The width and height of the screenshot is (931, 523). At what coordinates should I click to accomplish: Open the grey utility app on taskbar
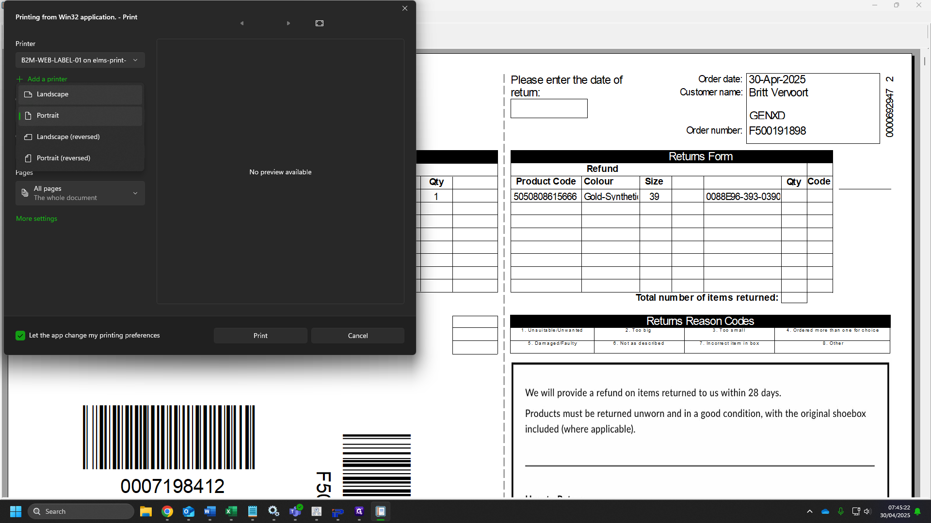317,511
